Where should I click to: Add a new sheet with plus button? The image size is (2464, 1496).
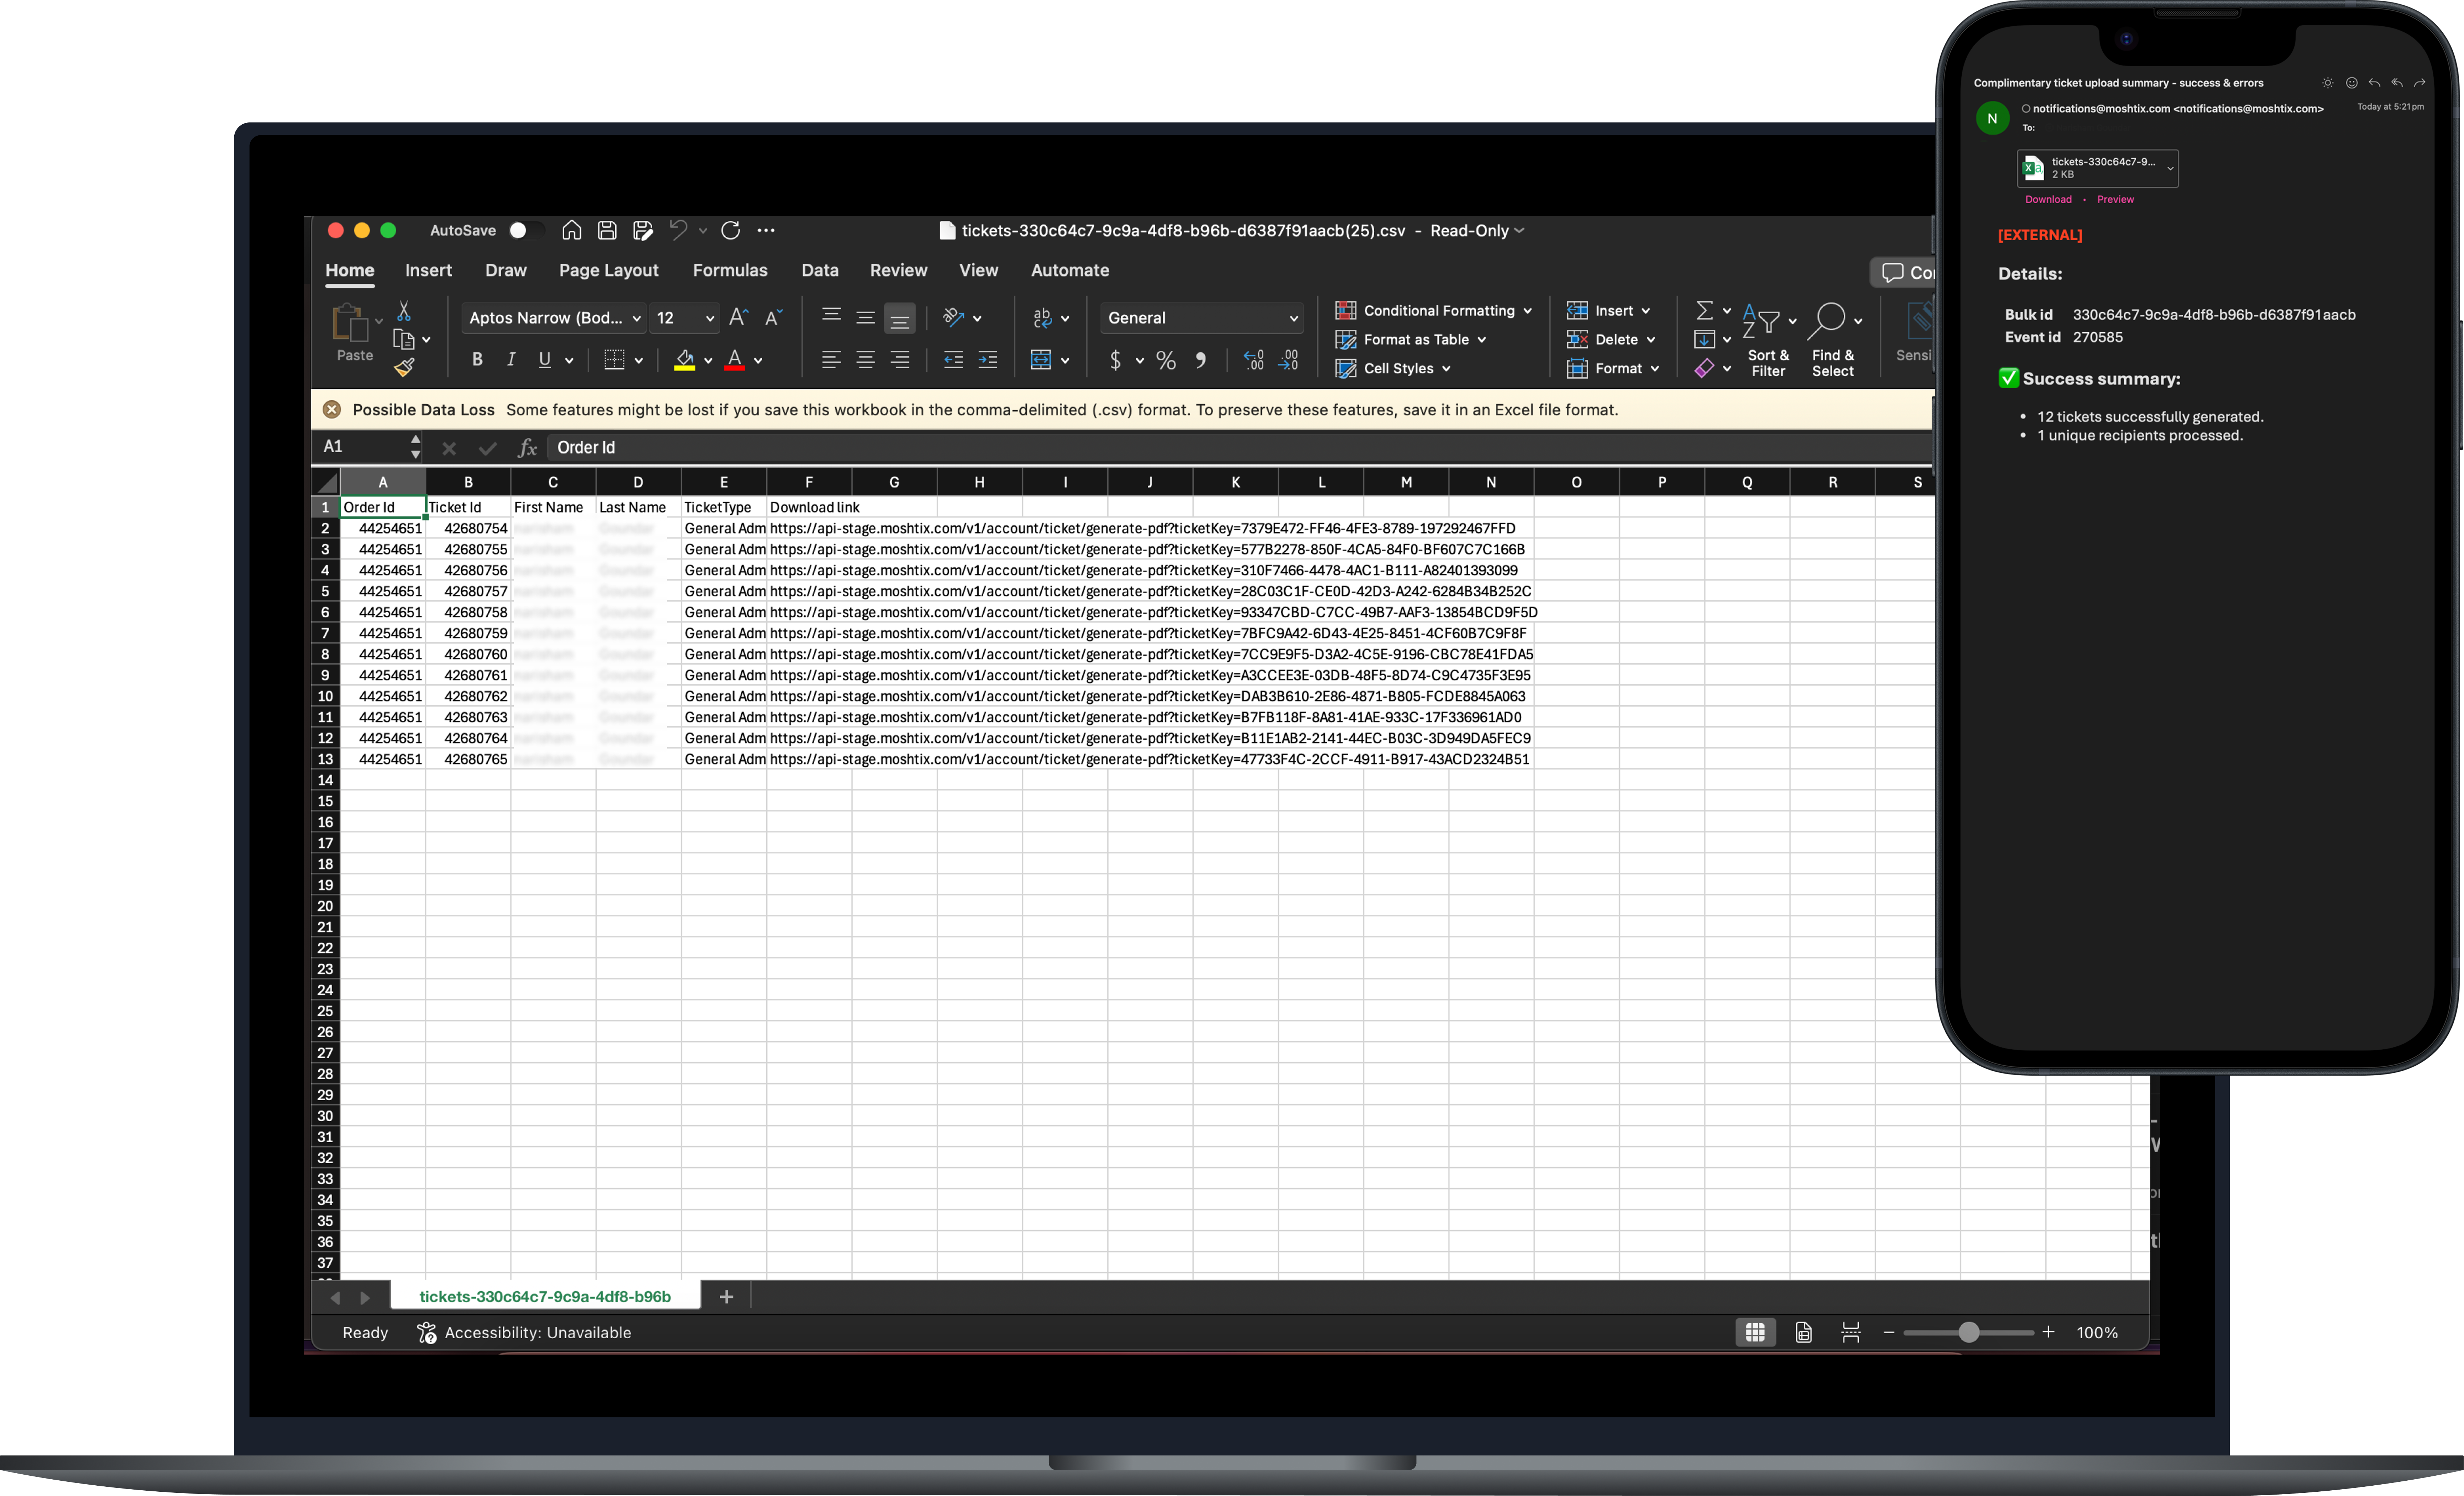727,1297
